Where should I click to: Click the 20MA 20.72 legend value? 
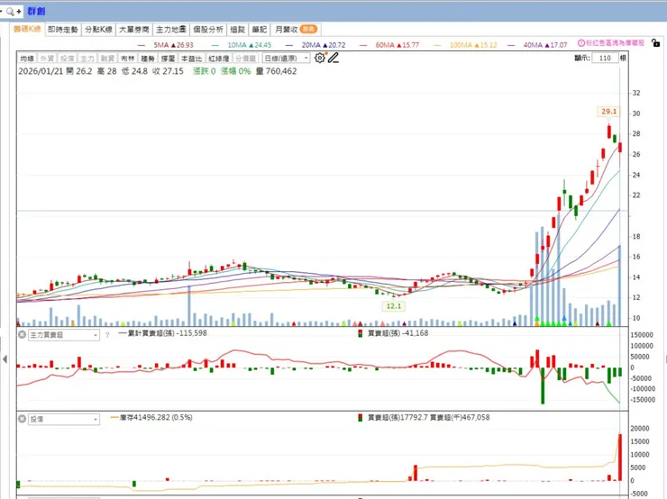tap(324, 45)
